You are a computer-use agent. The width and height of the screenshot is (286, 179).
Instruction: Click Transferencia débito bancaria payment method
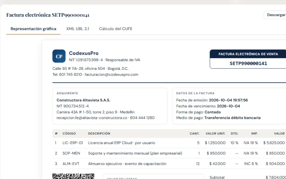click(x=232, y=118)
